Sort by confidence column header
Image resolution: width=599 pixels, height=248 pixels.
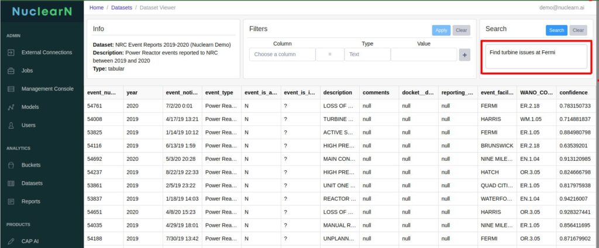pyautogui.click(x=577, y=92)
